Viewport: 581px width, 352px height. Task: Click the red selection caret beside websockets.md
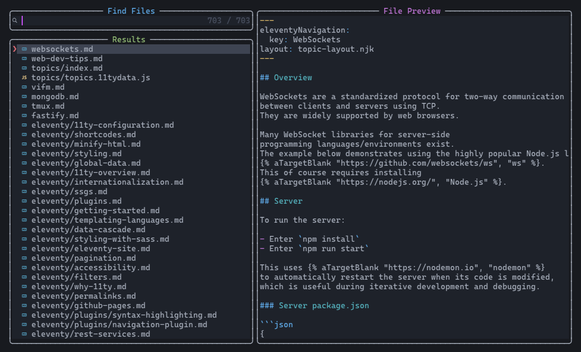point(15,49)
